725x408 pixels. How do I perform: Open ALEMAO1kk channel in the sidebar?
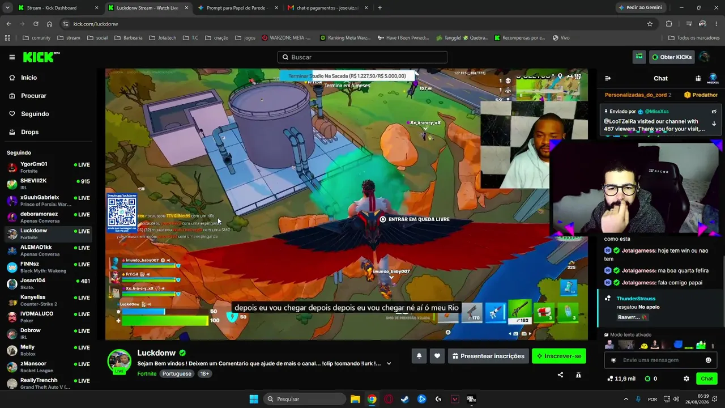(x=48, y=250)
